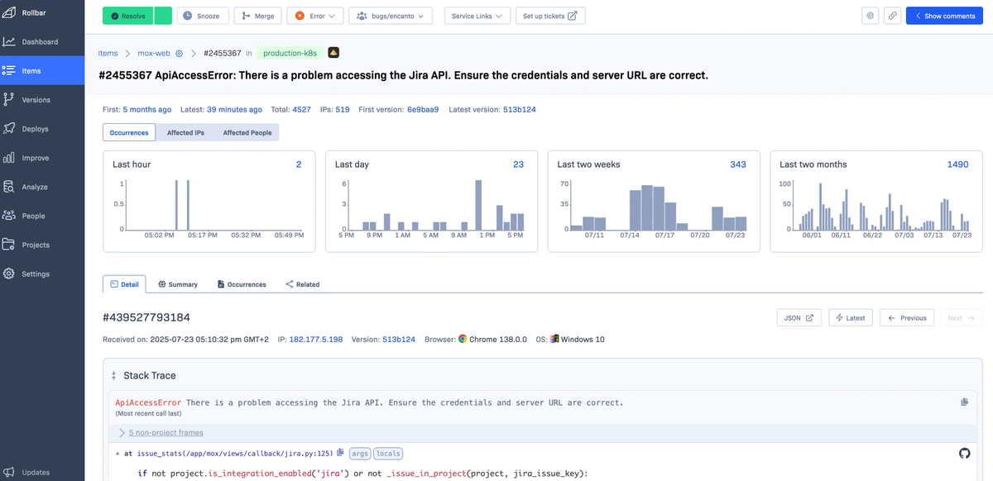Click First seen 5 months ago link
The image size is (993, 481).
[x=147, y=109]
